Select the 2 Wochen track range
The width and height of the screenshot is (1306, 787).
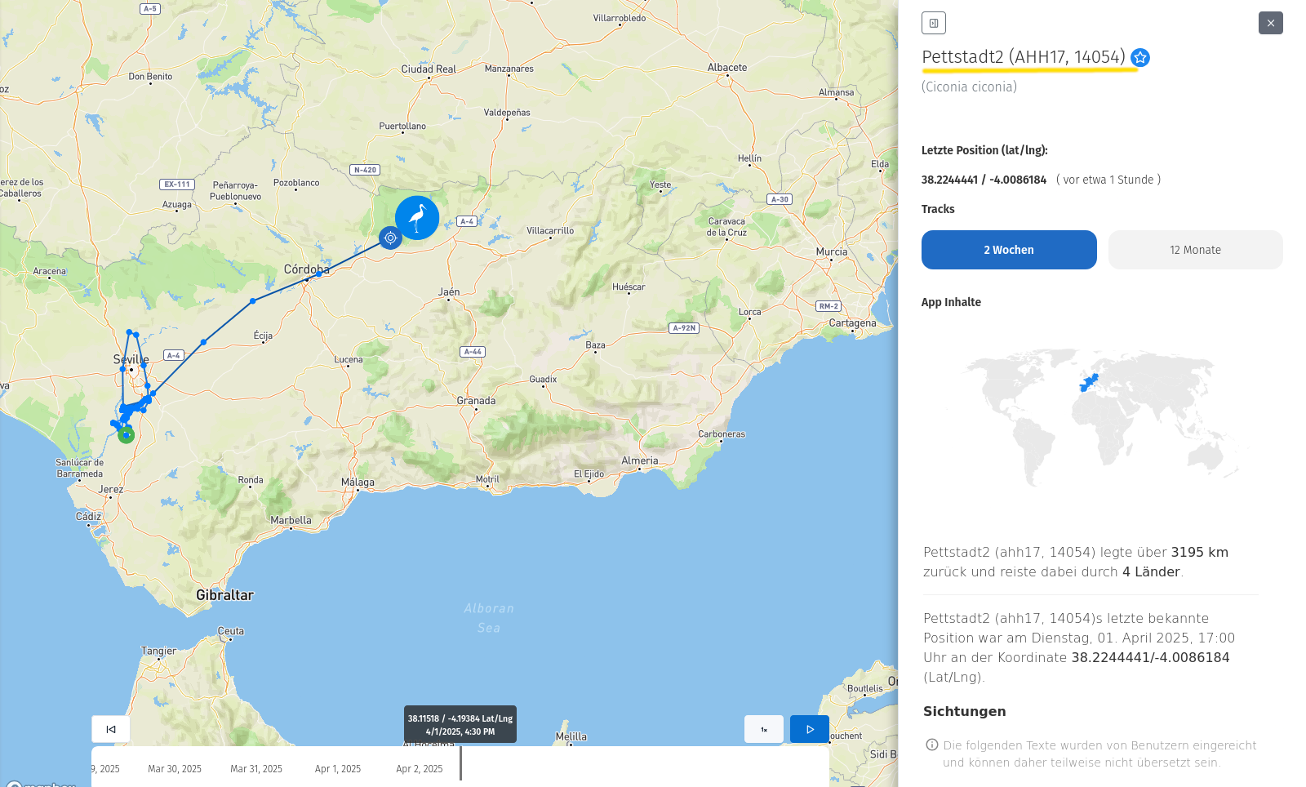point(1009,250)
